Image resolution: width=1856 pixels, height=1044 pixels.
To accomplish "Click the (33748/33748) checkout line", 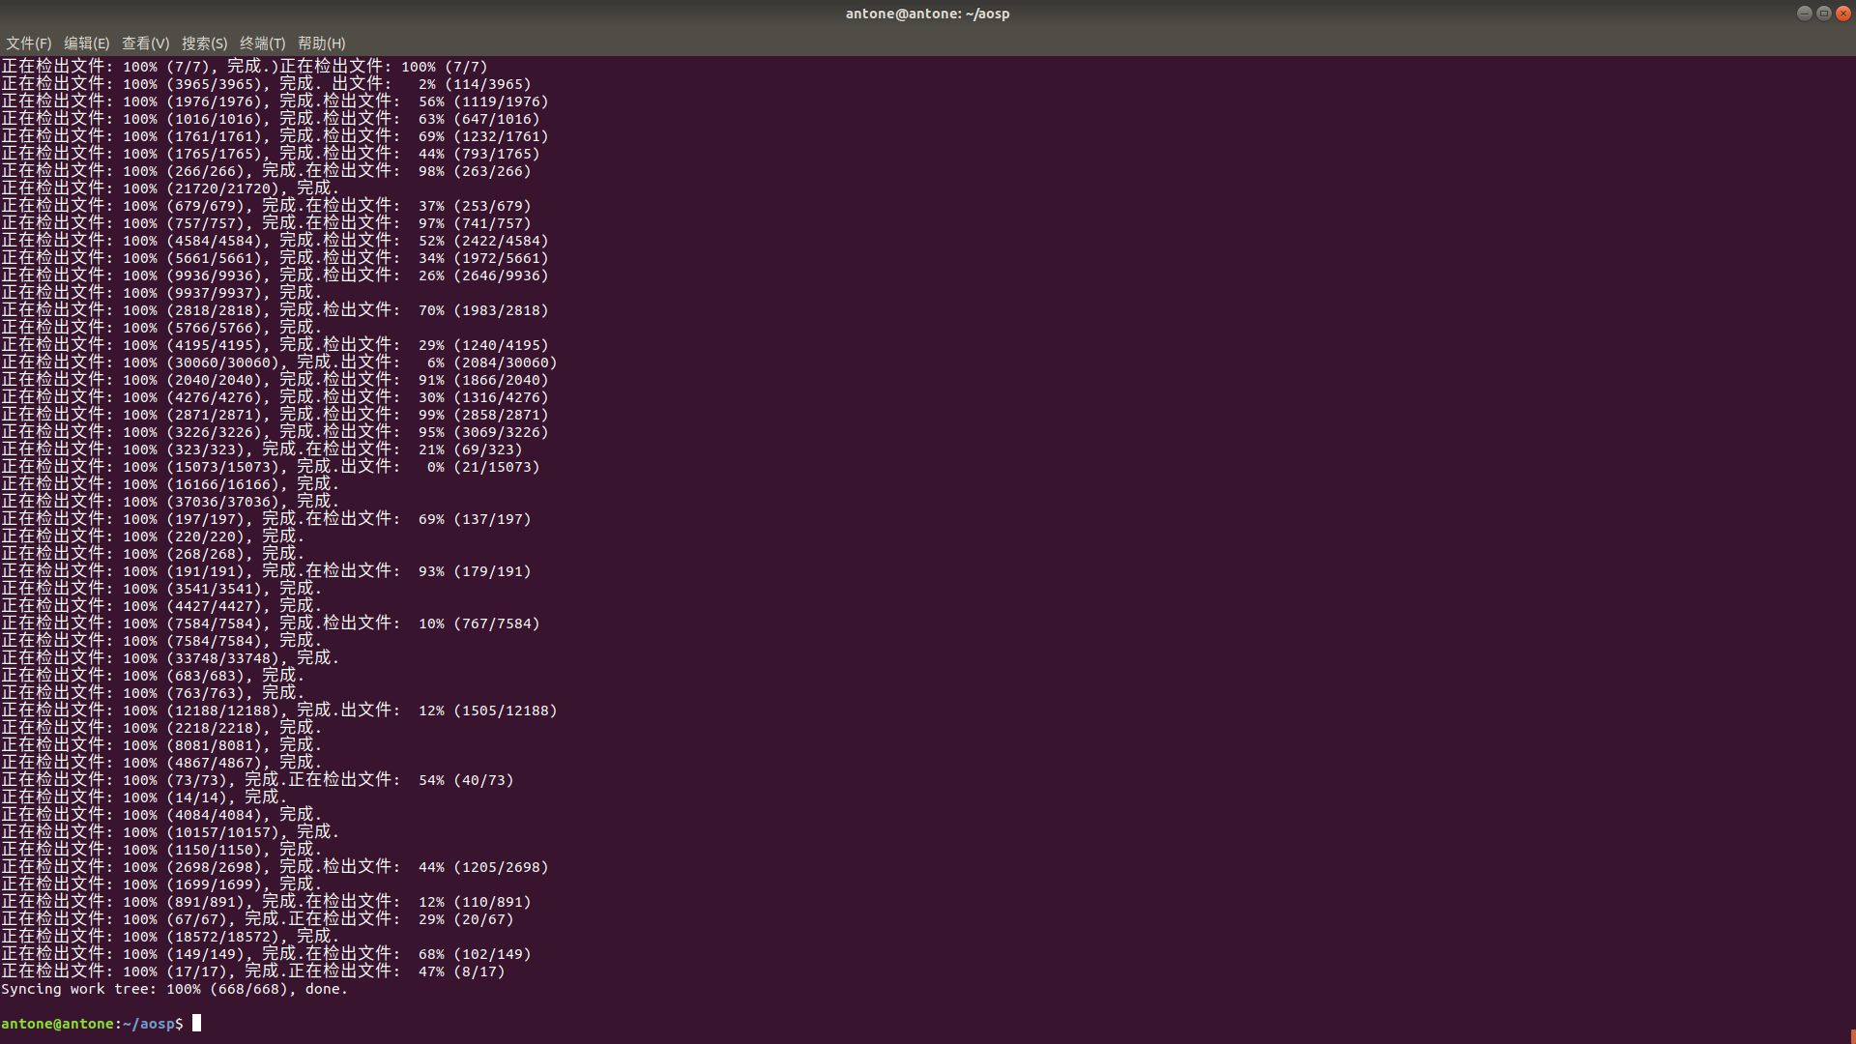I will pyautogui.click(x=222, y=658).
